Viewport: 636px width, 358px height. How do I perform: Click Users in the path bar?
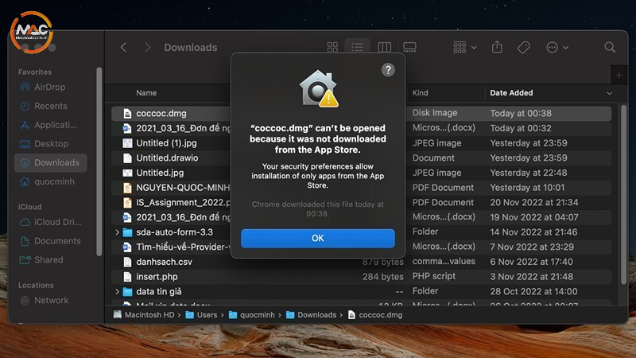tap(207, 315)
